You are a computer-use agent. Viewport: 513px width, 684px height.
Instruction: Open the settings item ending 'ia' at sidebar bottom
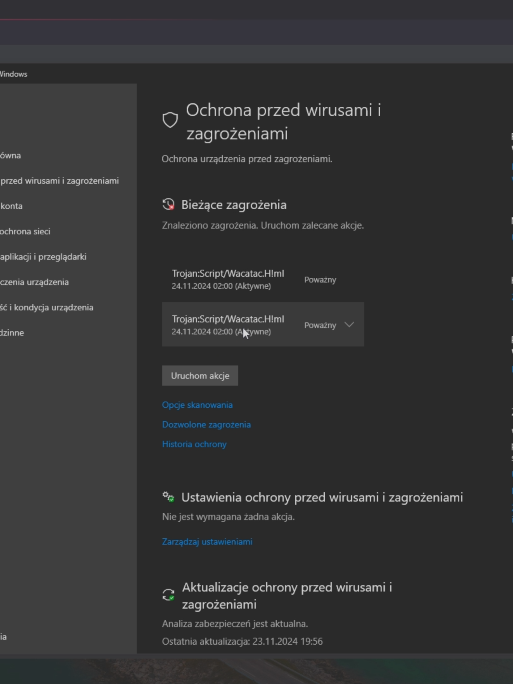pyautogui.click(x=3, y=636)
